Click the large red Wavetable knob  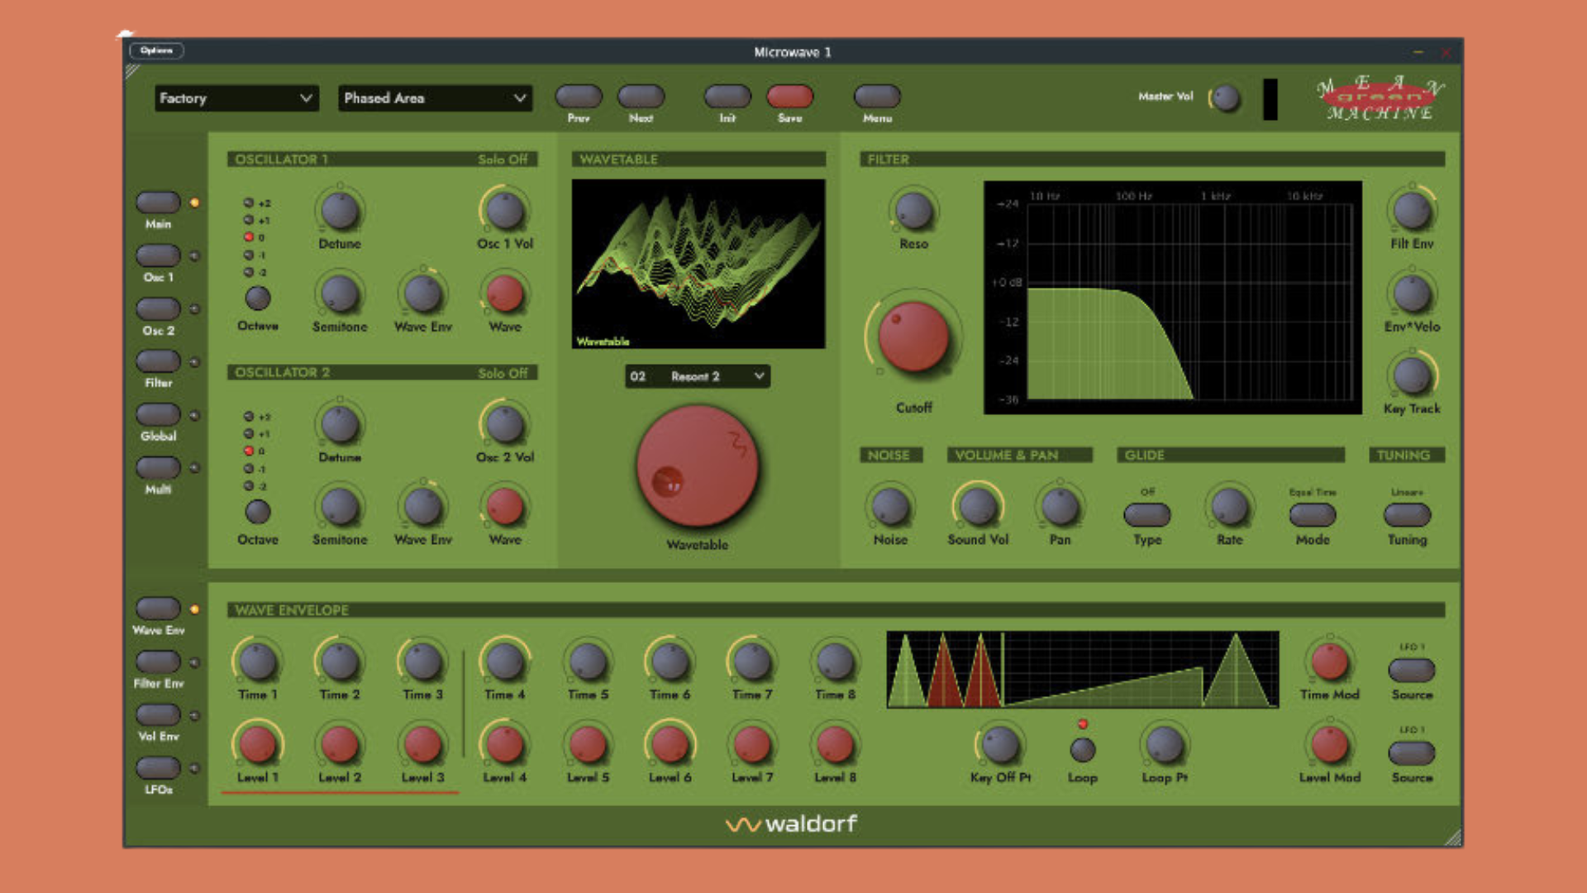pyautogui.click(x=697, y=466)
